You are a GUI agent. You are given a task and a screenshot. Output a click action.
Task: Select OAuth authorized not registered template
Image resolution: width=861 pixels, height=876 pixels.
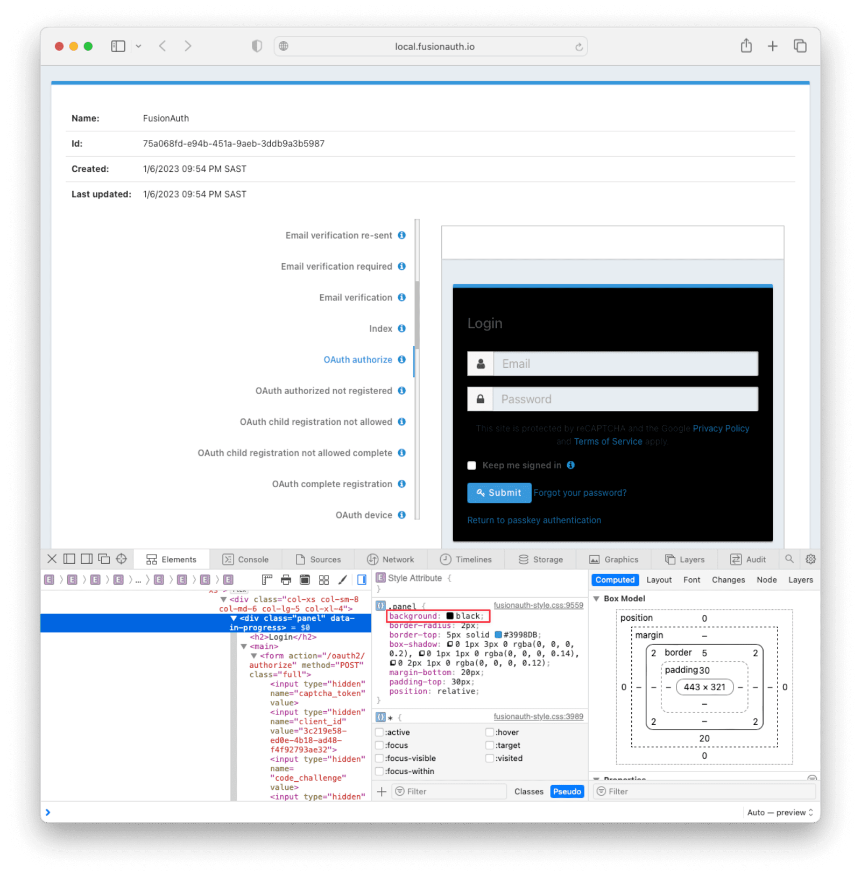click(323, 391)
